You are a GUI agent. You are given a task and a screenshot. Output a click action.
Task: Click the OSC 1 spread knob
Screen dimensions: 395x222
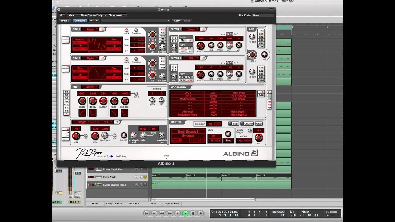point(162,47)
